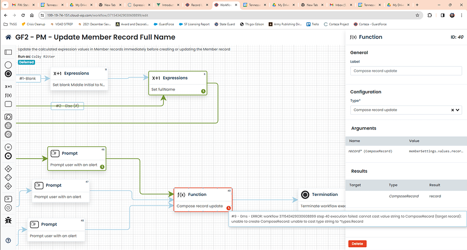This screenshot has width=467, height=250.
Task: Open Chrome three-dot menu
Action: [462, 15]
